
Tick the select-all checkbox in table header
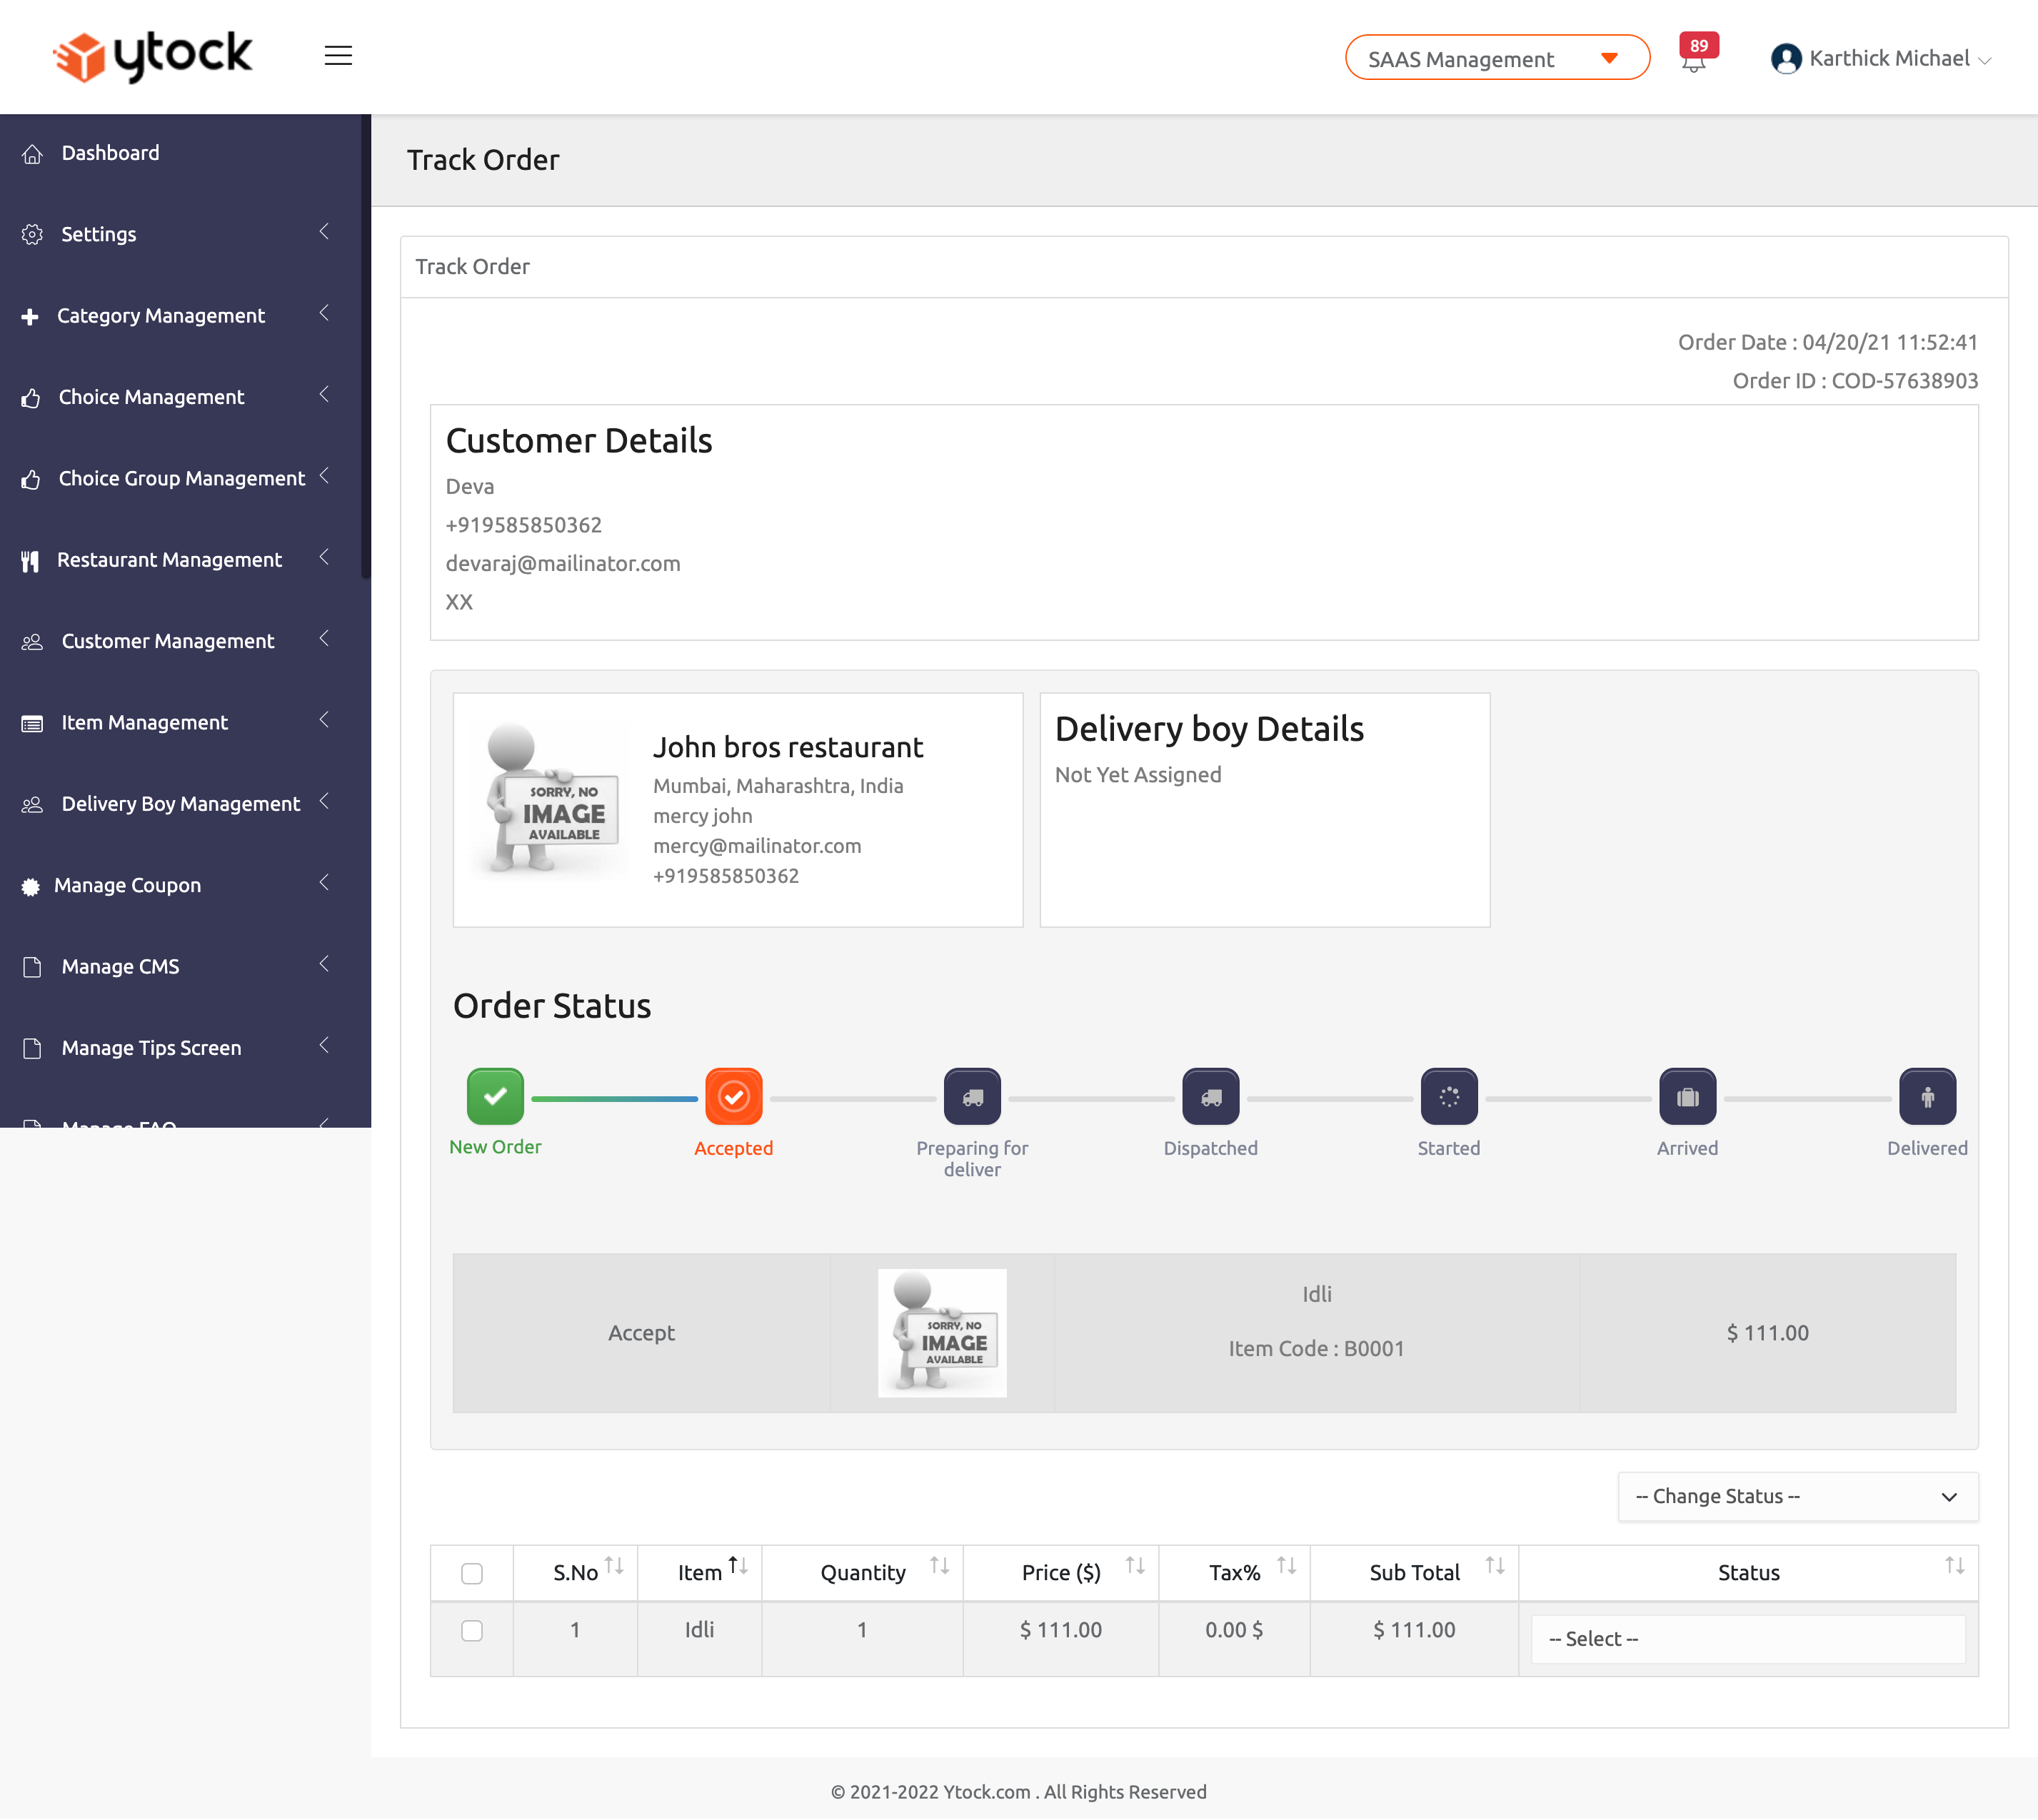[x=472, y=1573]
